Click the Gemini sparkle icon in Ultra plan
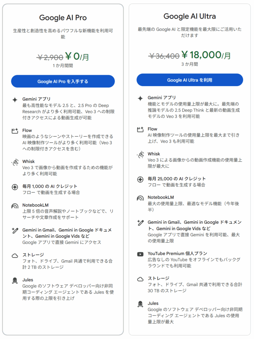 140,98
